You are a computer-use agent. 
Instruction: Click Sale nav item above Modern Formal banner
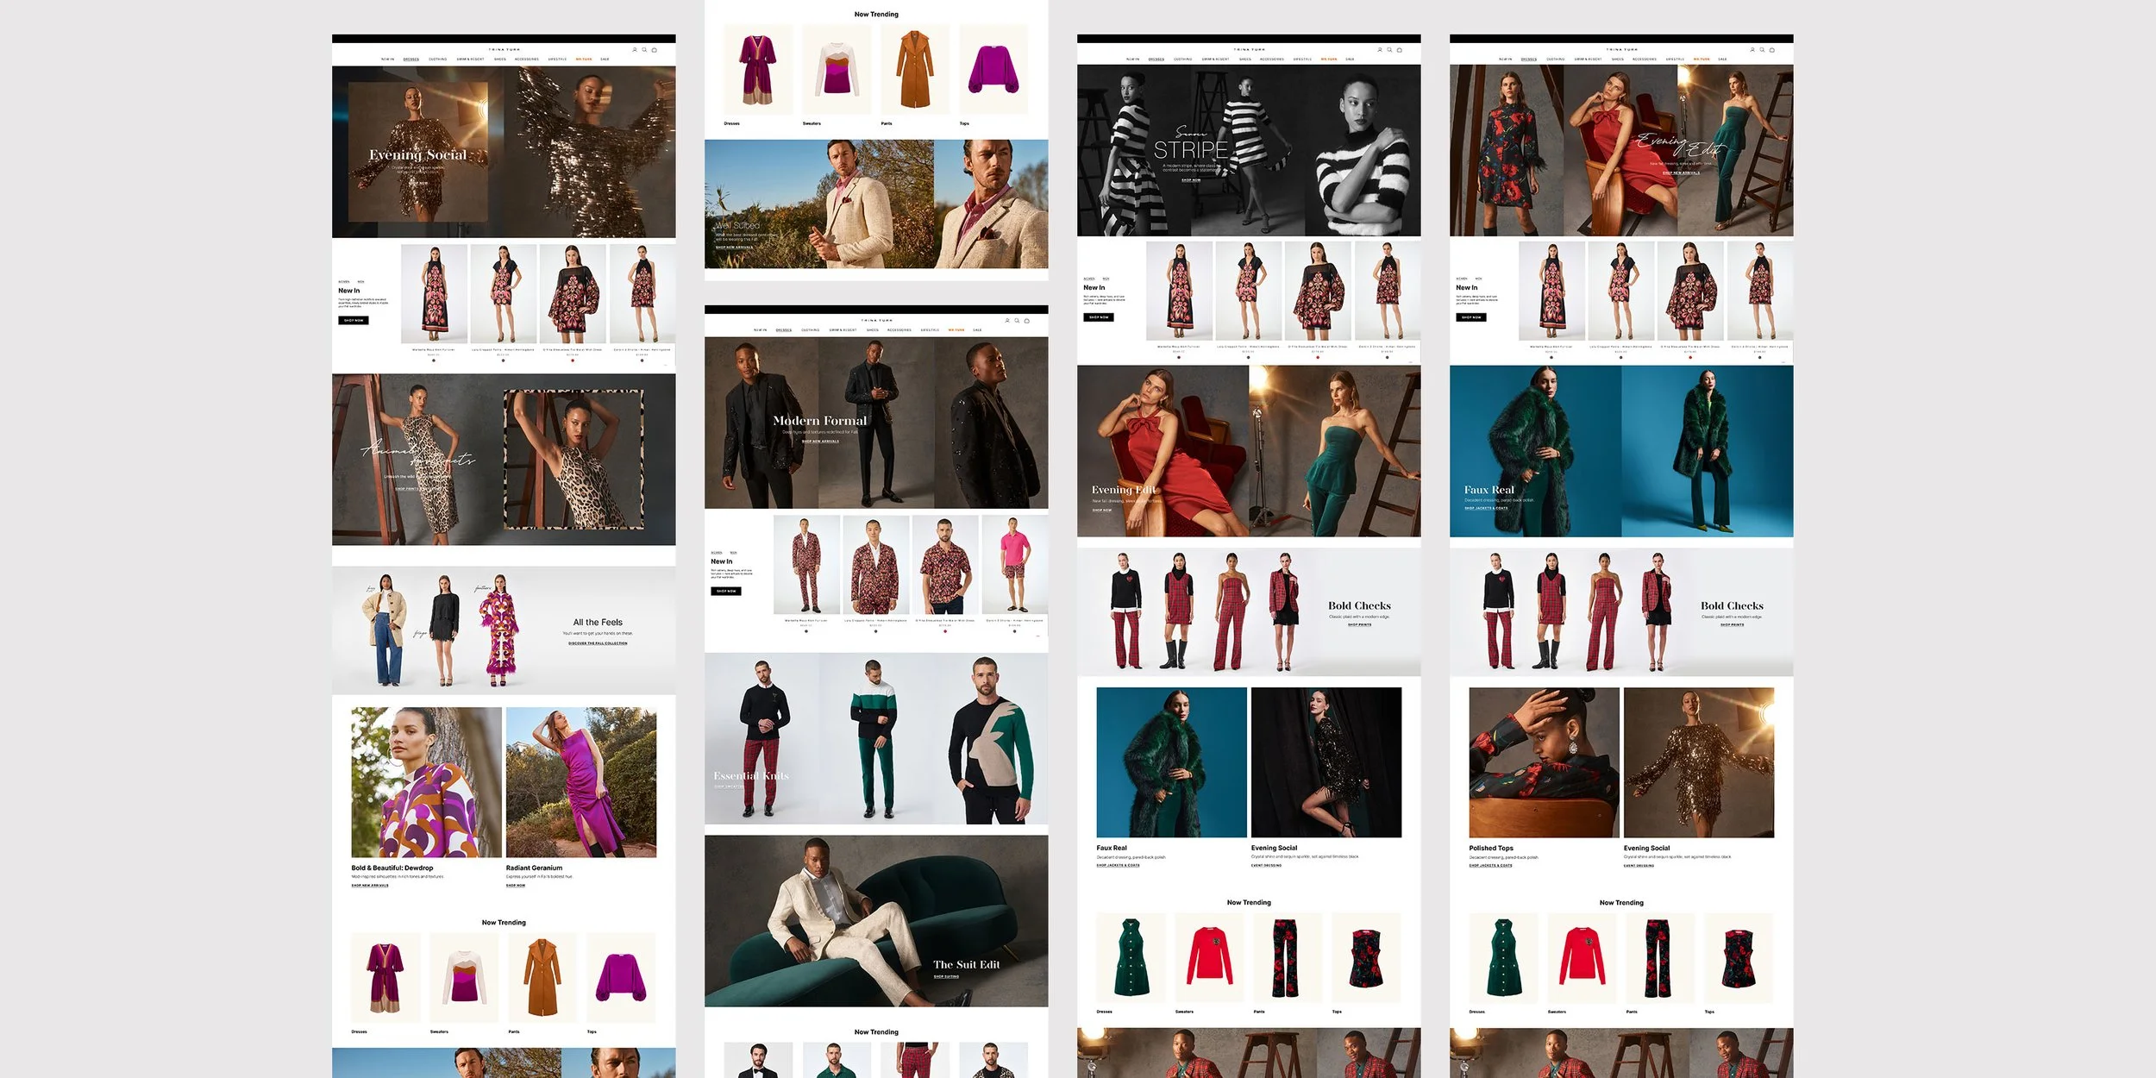tap(977, 330)
